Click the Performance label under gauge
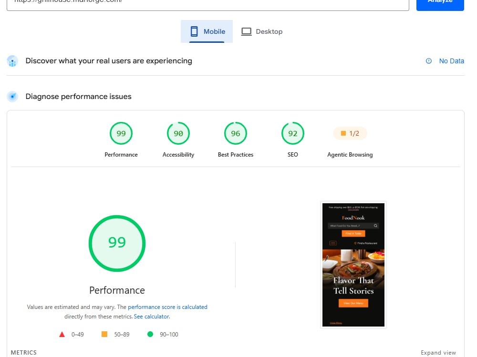This screenshot has width=477, height=357. click(121, 155)
